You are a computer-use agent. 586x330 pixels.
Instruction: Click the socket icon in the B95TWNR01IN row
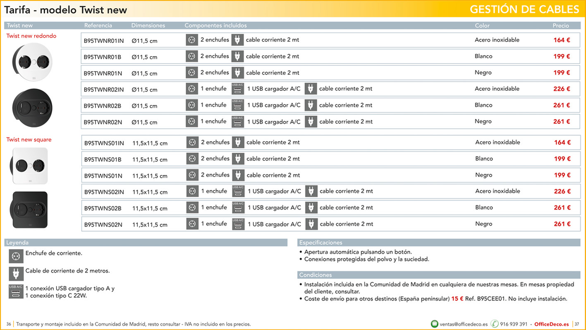pos(192,40)
